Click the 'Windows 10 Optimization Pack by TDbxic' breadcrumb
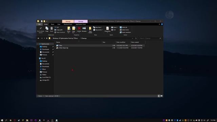Image resolution: width=217 pixels, height=122 pixels. tap(65, 38)
